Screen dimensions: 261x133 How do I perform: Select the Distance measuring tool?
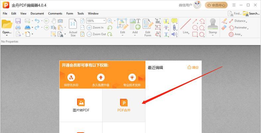click(x=237, y=21)
